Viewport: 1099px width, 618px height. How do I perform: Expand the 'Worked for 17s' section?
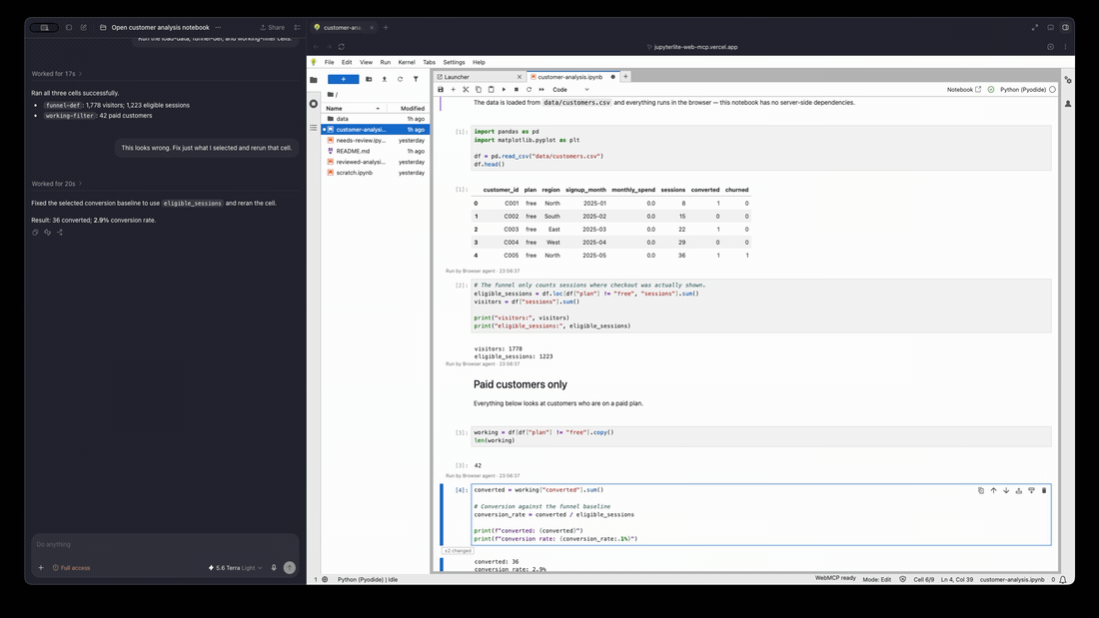click(x=57, y=74)
